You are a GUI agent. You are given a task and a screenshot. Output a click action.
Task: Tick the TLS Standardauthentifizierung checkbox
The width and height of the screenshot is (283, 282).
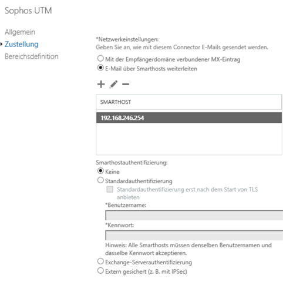(110, 189)
